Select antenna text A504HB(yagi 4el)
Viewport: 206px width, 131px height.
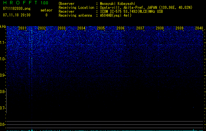[116, 15]
